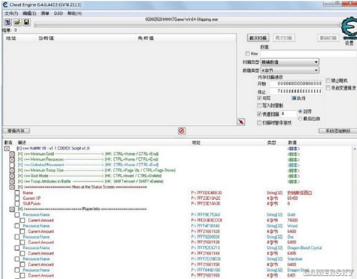
Task: Open the D3D menu
Action: 59,13
